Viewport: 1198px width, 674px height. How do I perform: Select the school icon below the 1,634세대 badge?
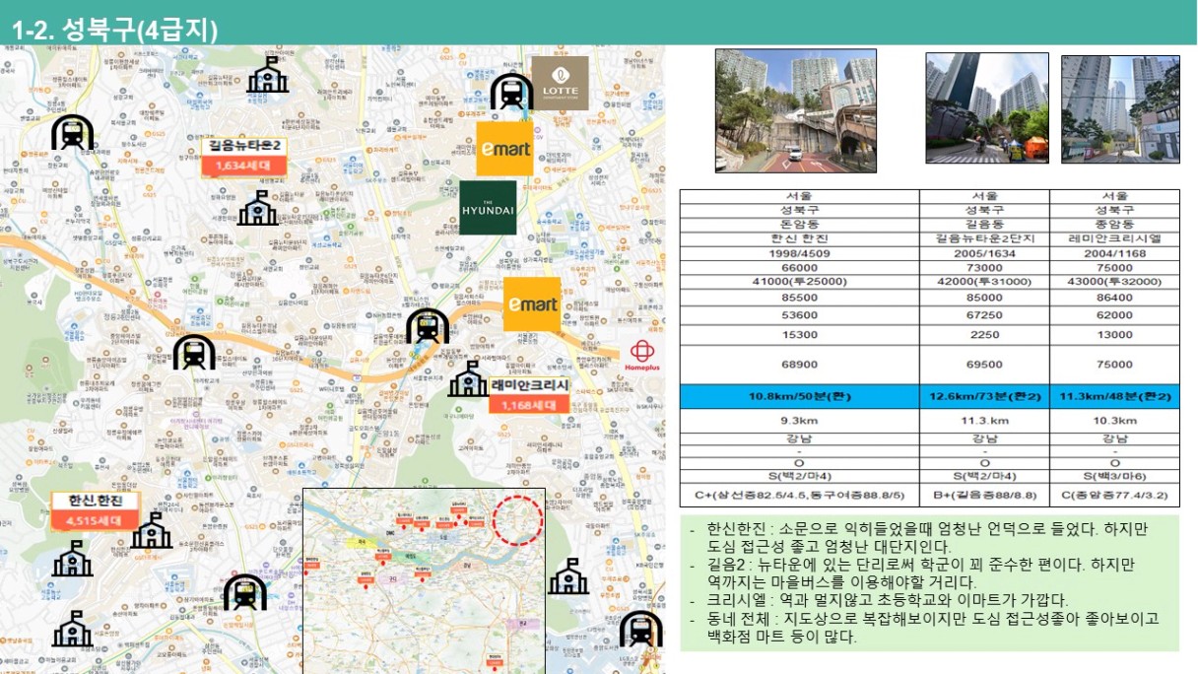point(258,208)
